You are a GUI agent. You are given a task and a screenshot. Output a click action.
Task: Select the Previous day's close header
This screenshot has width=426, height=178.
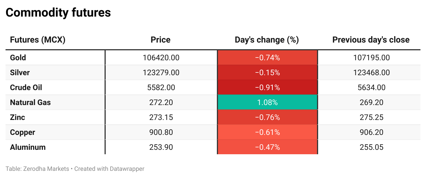[371, 40]
